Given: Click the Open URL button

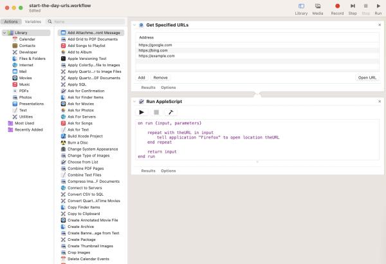Looking at the screenshot, I should pos(366,77).
